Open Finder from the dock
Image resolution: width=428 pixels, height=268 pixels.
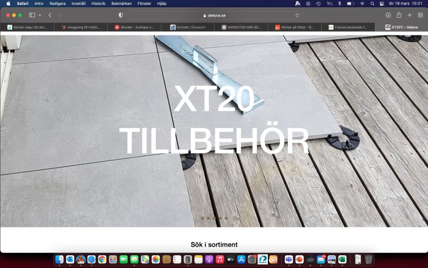[59, 259]
